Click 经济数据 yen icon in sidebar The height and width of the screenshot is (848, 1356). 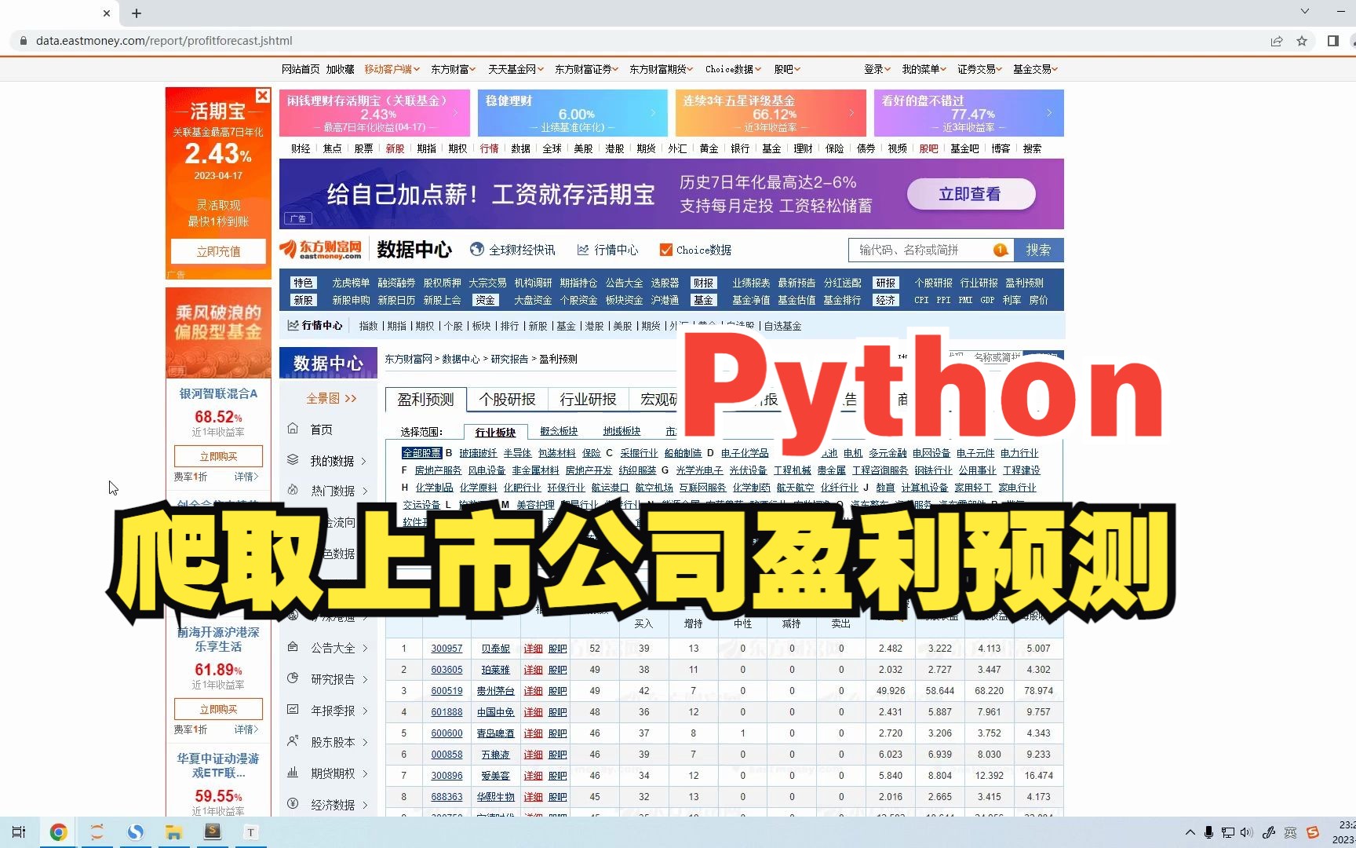pos(293,804)
